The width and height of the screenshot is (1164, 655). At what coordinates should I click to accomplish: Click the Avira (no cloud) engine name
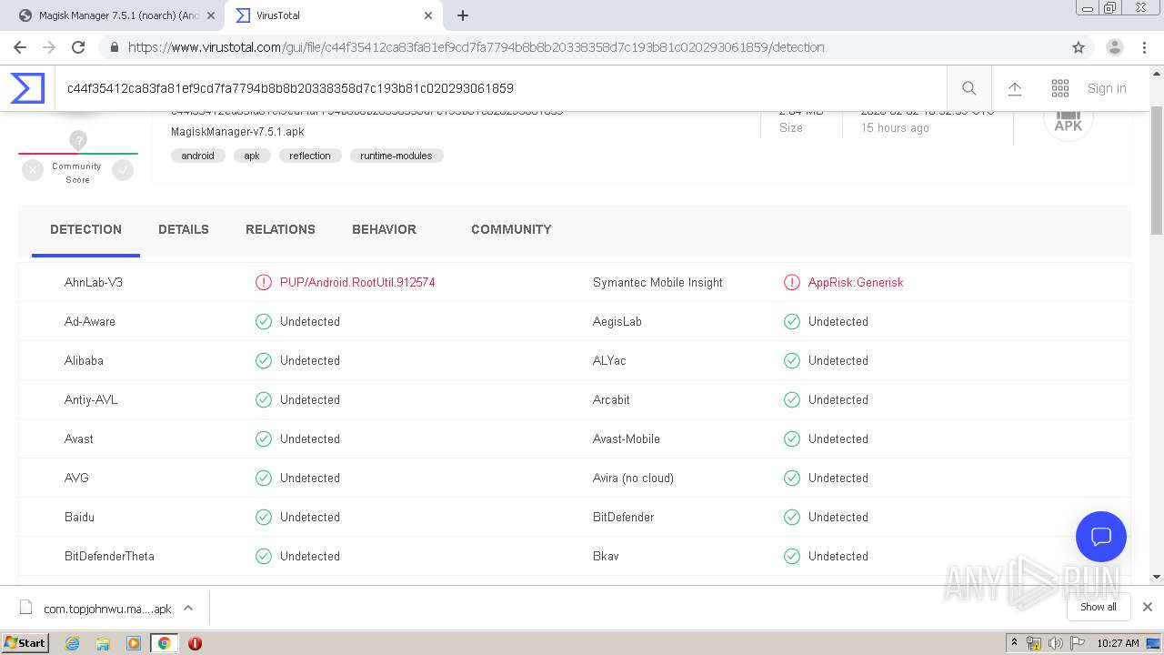pyautogui.click(x=633, y=479)
